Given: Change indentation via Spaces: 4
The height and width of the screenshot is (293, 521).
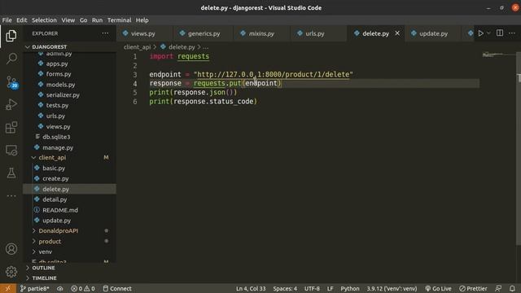Looking at the screenshot, I should click(x=285, y=288).
